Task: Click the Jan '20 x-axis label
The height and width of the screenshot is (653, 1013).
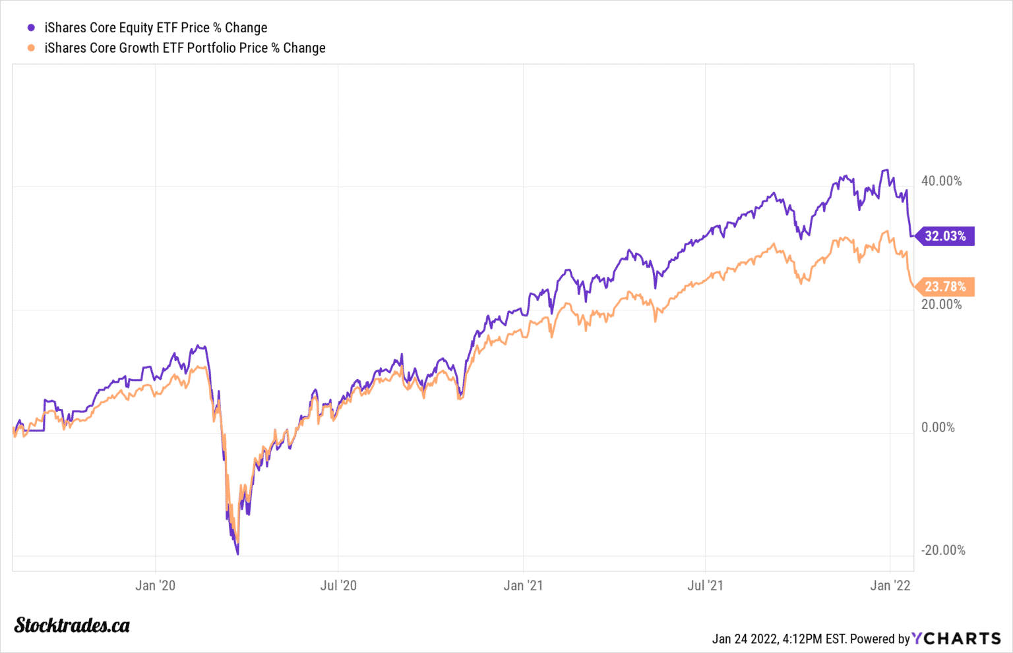Action: tap(156, 585)
